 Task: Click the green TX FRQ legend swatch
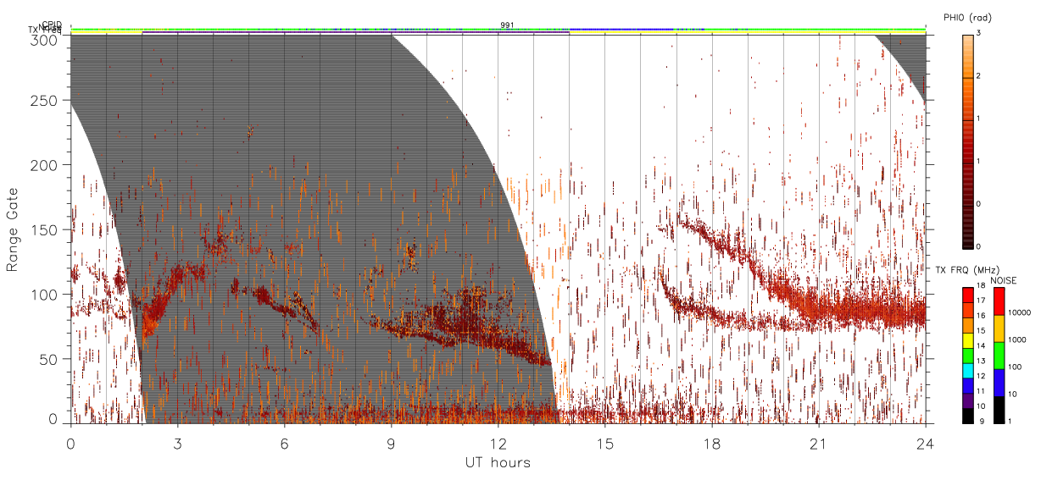click(968, 354)
